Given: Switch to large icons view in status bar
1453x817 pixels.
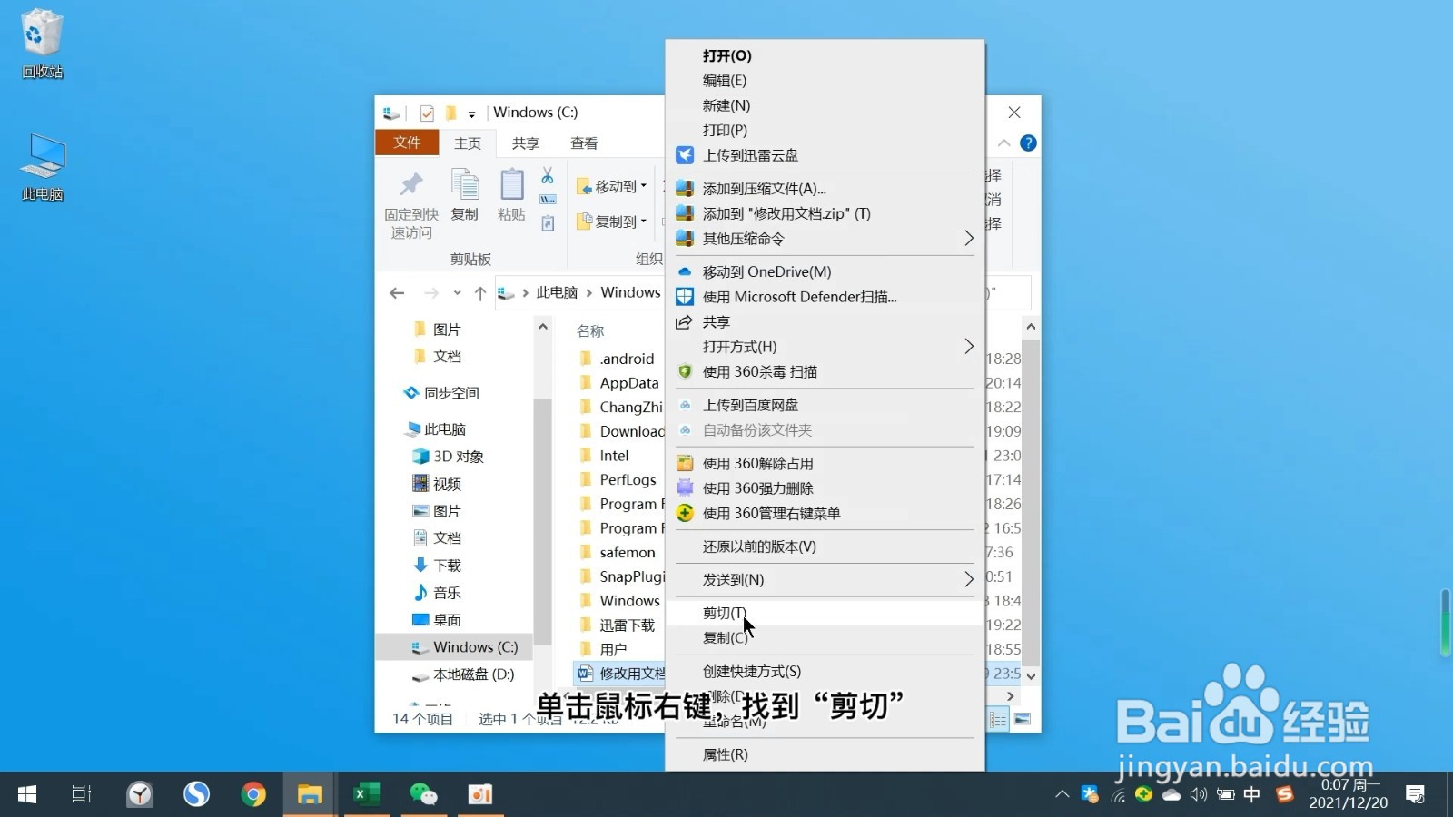Looking at the screenshot, I should [1023, 720].
